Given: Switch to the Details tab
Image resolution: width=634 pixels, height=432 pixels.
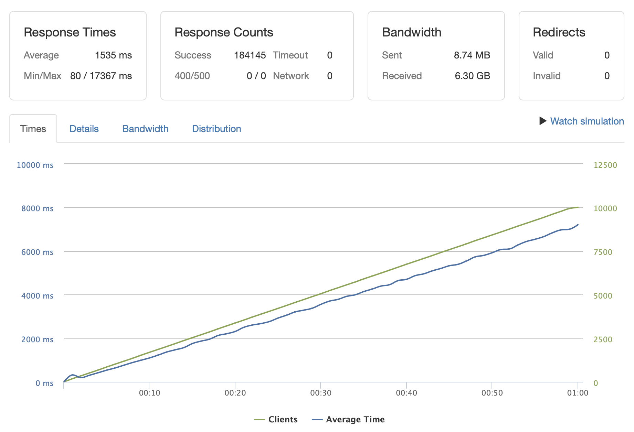Looking at the screenshot, I should click(84, 129).
